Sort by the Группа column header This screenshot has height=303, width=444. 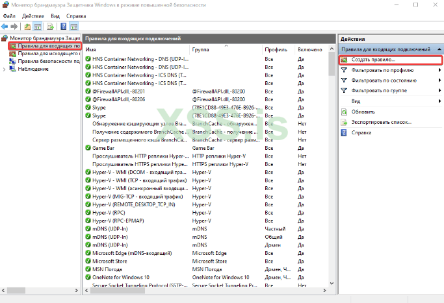coord(226,49)
